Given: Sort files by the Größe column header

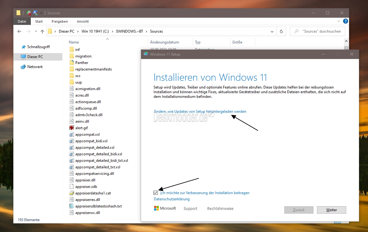Looking at the screenshot, I should [x=237, y=42].
